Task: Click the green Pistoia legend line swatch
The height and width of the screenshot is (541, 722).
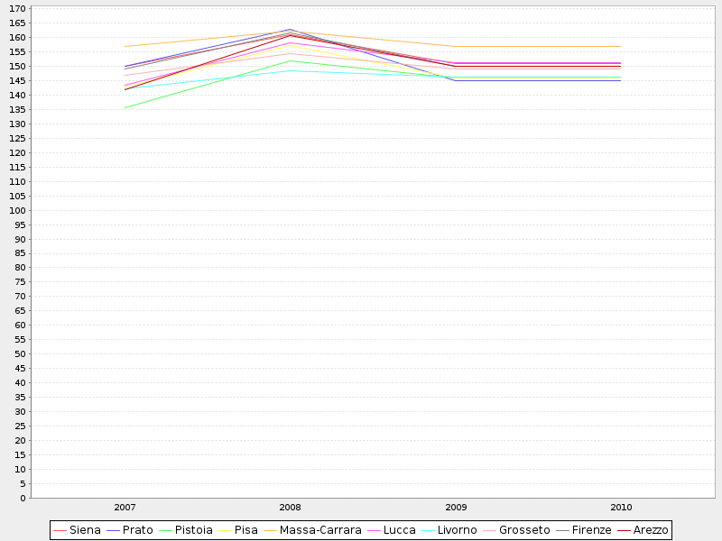Action: pyautogui.click(x=166, y=531)
